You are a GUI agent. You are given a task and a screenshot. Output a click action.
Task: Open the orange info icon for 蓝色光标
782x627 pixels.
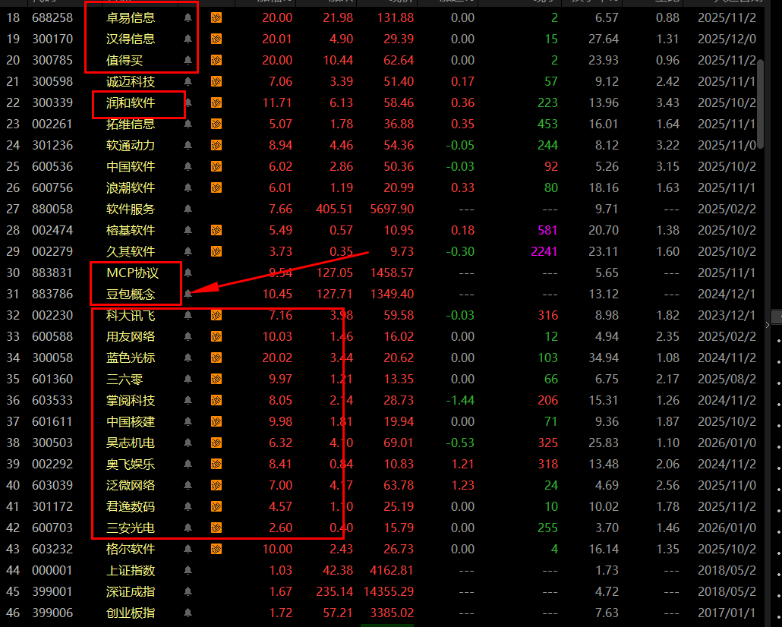(216, 358)
